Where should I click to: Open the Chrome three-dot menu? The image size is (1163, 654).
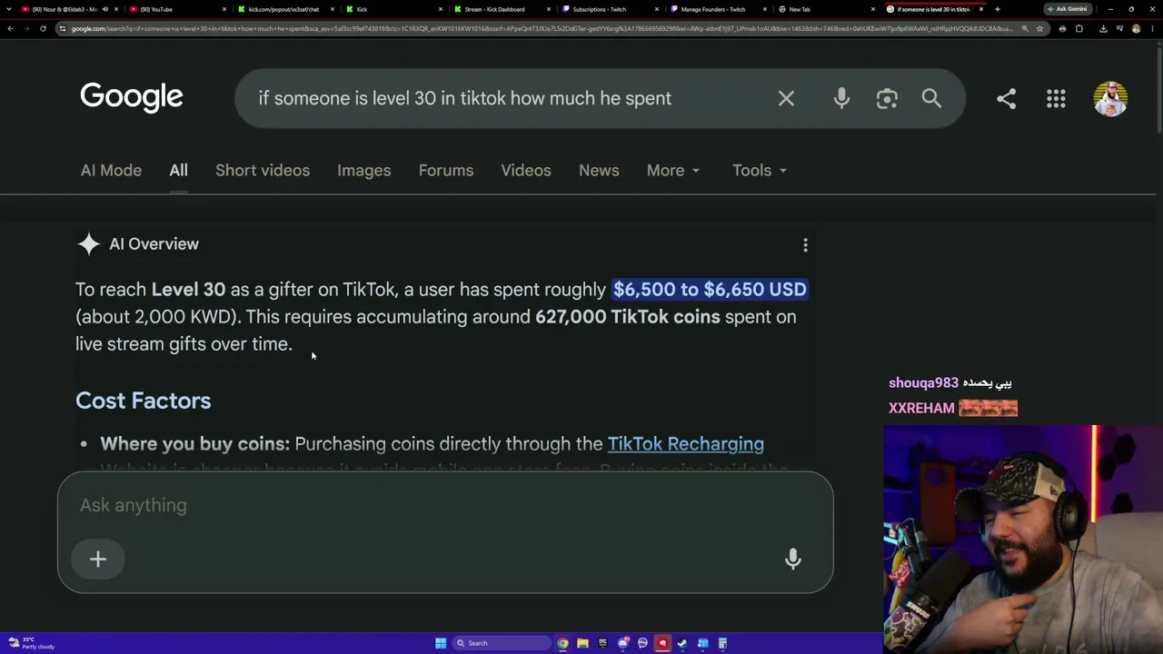coord(1152,28)
